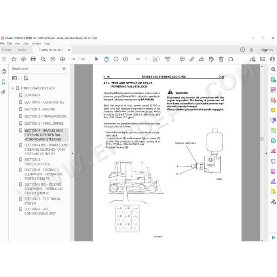Open notifications bell icon
277x277 pixels.
click(251, 50)
